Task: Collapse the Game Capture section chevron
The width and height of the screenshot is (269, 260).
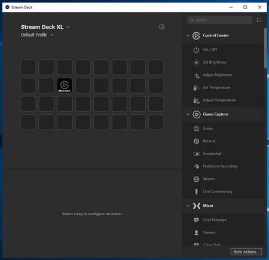Action: click(188, 114)
